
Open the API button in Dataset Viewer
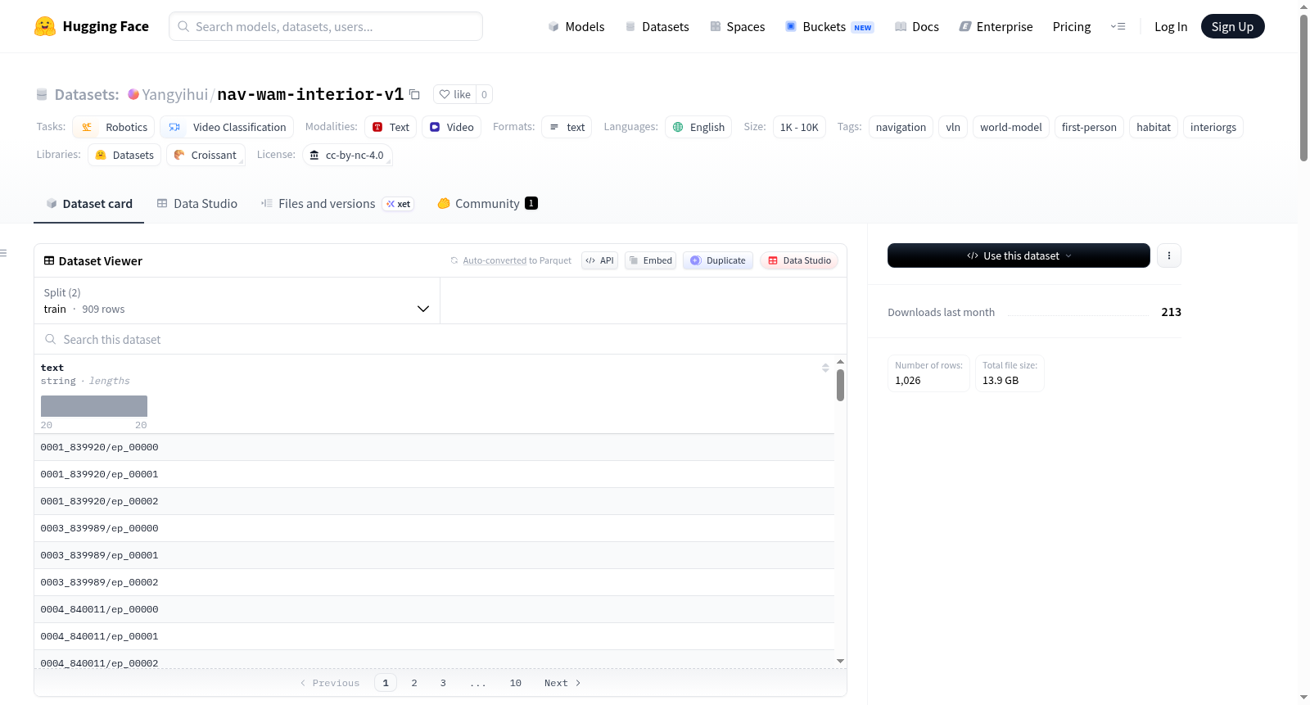pos(599,260)
